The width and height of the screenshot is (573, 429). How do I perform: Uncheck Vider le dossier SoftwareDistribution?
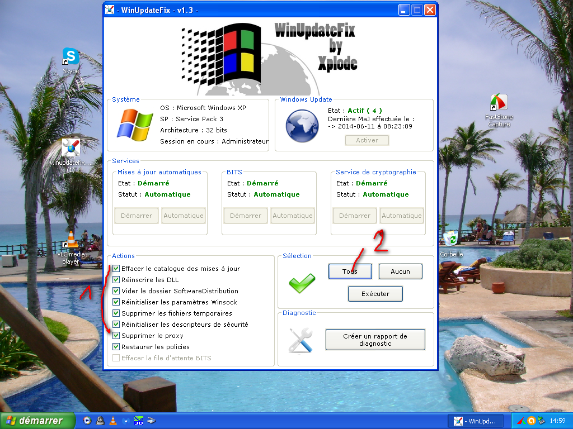click(116, 290)
